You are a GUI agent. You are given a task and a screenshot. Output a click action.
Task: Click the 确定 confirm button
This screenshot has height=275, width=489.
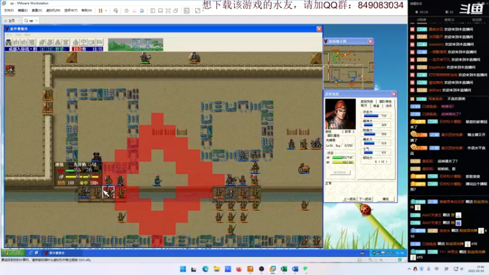tap(386, 199)
